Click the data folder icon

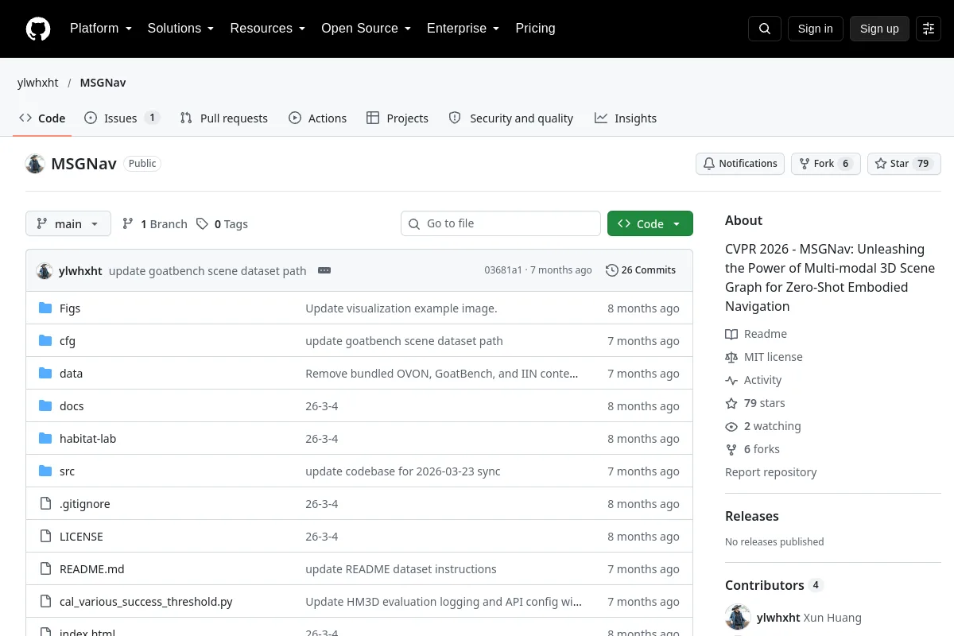coord(45,374)
